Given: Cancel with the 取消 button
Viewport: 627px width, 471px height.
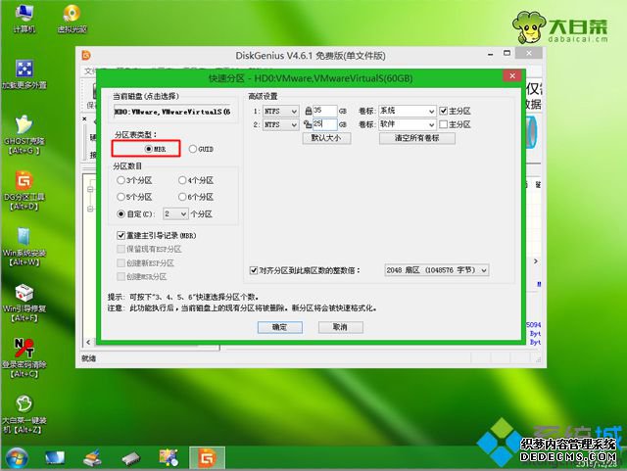Looking at the screenshot, I should click(341, 327).
